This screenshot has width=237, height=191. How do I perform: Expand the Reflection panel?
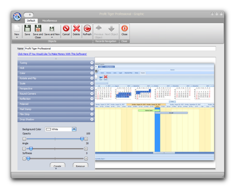(56, 99)
